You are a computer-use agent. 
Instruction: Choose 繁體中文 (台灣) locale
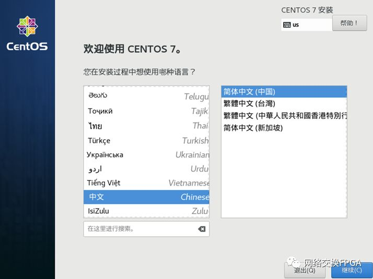pyautogui.click(x=284, y=104)
